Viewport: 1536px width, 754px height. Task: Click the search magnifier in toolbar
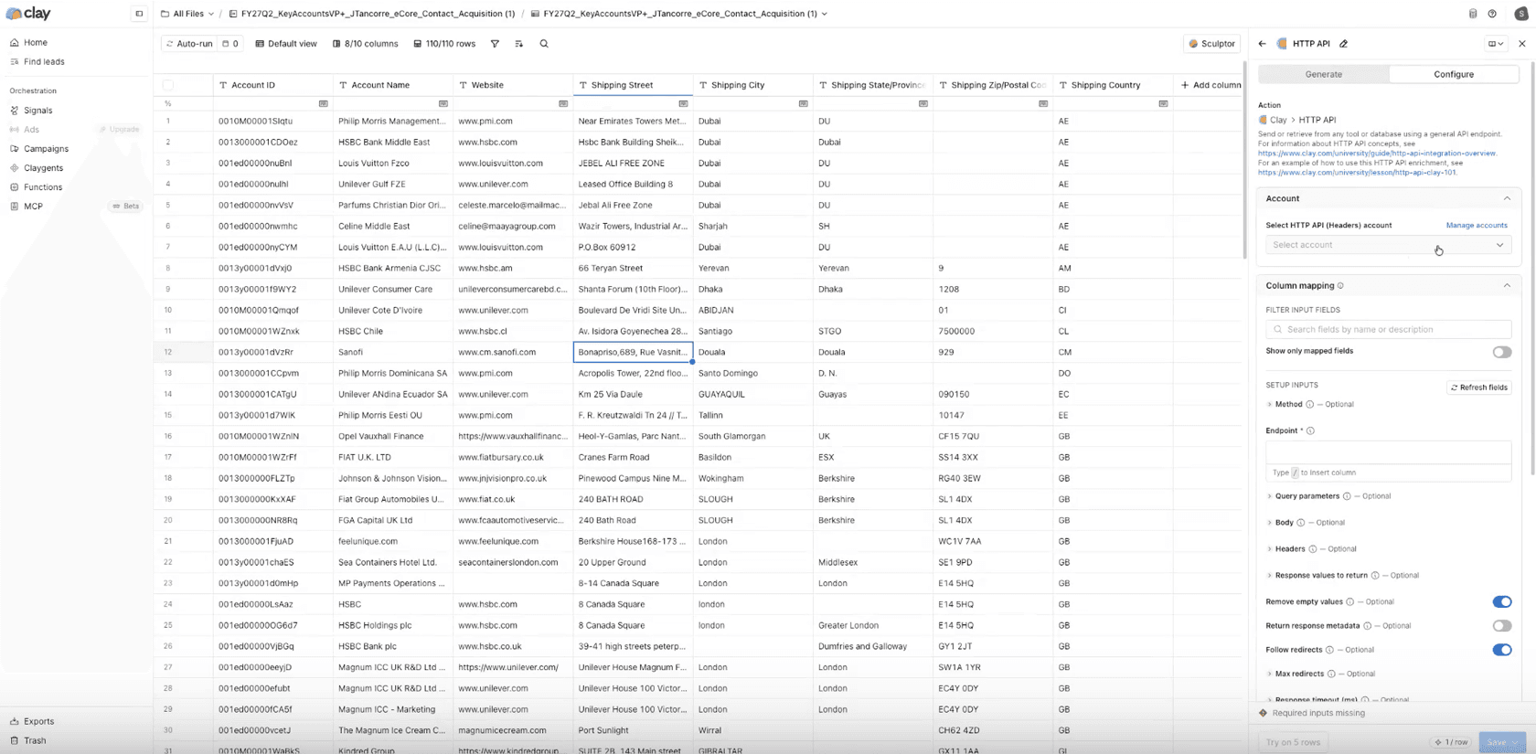click(544, 44)
